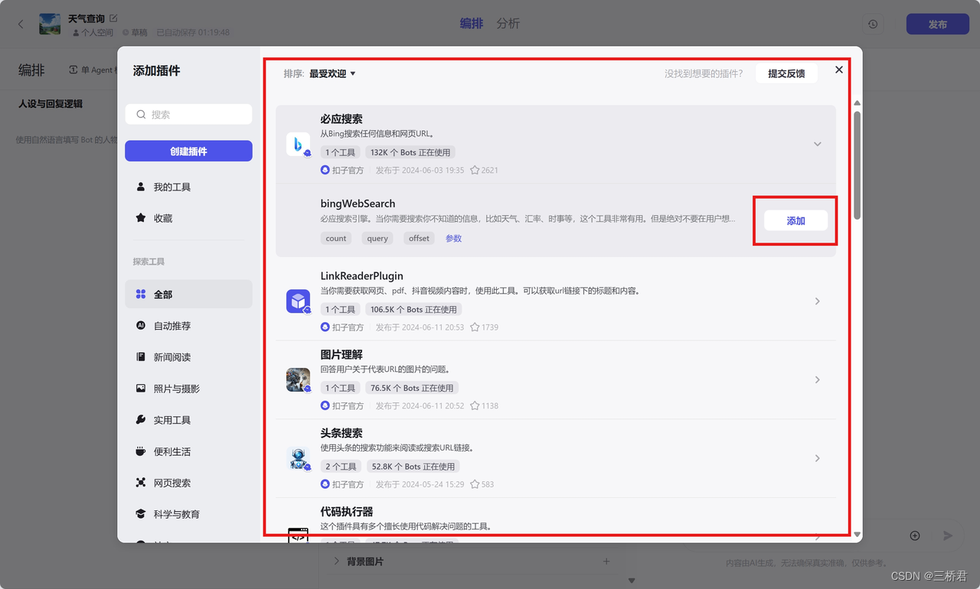The image size is (980, 589).
Task: Select the 全部 category
Action: pos(188,294)
